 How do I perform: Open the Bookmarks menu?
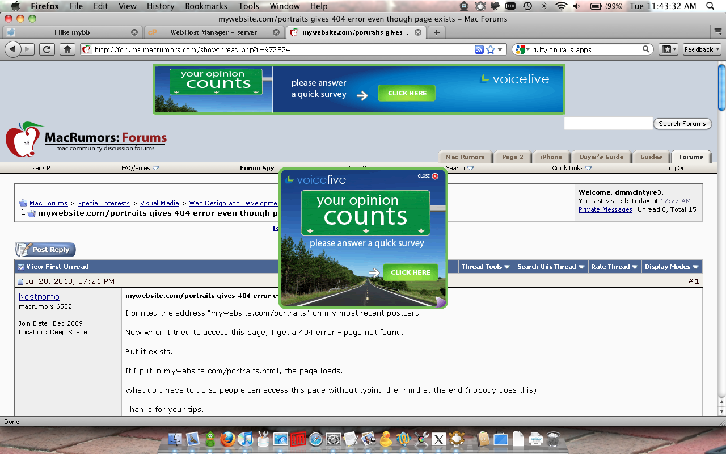(x=206, y=6)
